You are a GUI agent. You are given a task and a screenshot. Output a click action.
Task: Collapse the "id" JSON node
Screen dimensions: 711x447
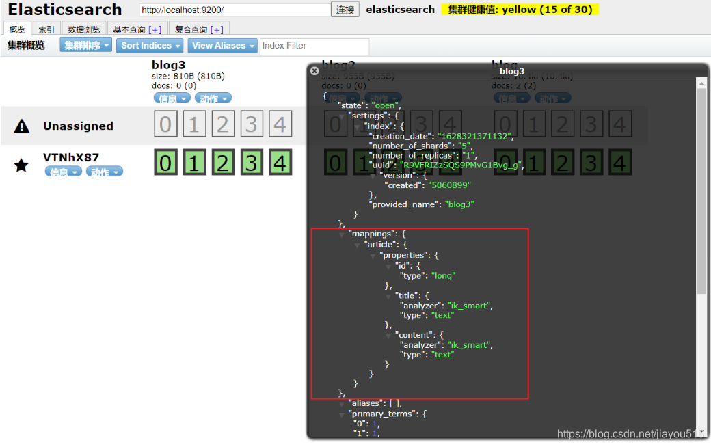(x=388, y=267)
